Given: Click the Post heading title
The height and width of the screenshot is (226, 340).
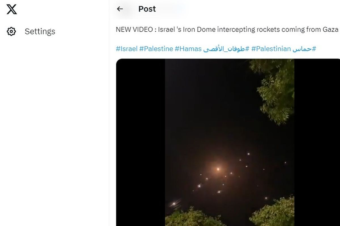Looking at the screenshot, I should click(147, 9).
